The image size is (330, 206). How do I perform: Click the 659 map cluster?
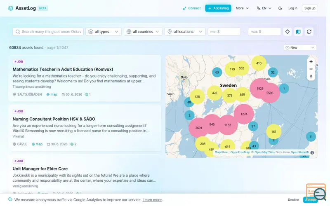(x=242, y=95)
